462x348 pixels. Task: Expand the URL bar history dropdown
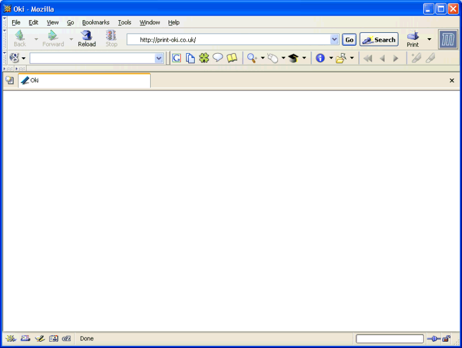pyautogui.click(x=334, y=39)
